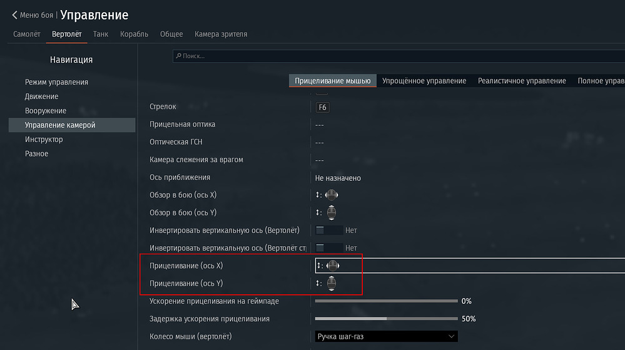The height and width of the screenshot is (350, 625).
Task: Select the Вертолёт tab
Action: coord(66,34)
